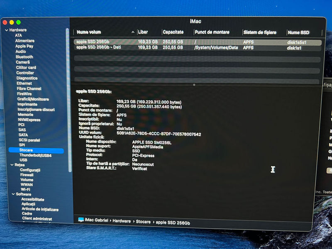Image resolution: width=332 pixels, height=249 pixels.
Task: Open Controller in the sidebar
Action: click(x=25, y=73)
